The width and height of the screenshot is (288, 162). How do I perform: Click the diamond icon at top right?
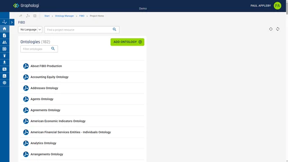[271, 29]
